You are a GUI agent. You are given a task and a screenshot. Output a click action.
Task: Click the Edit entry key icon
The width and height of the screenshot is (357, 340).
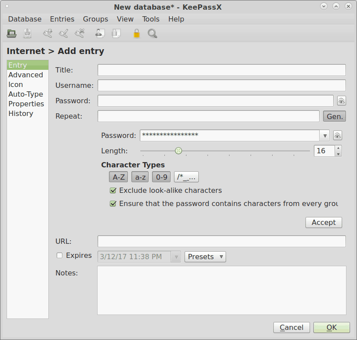(63, 33)
